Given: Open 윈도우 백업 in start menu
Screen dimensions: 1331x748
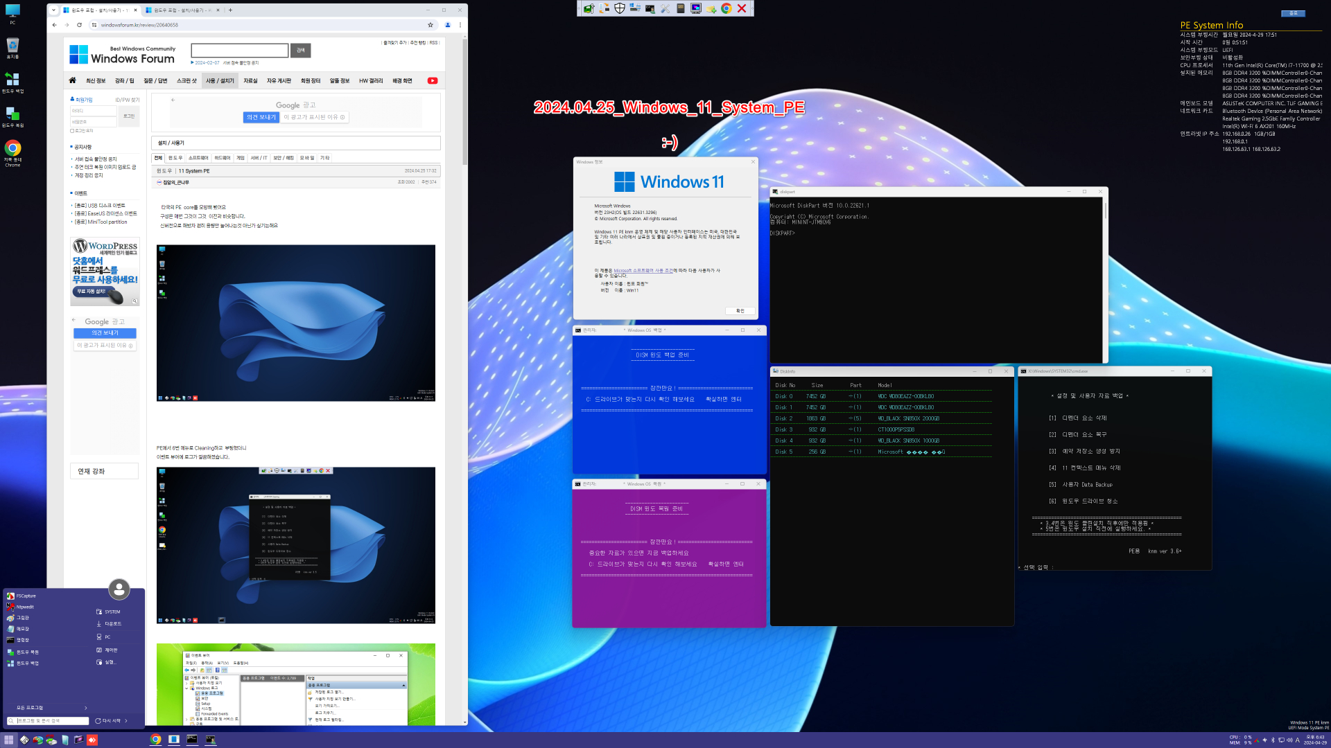Looking at the screenshot, I should (23, 664).
